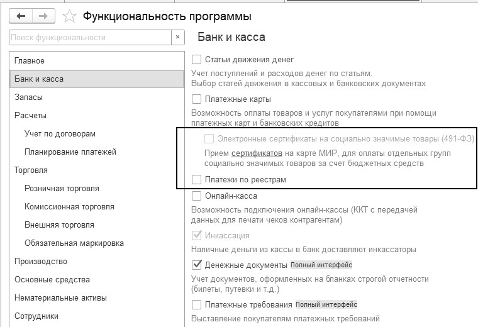
Task: Open the 'Сотрудники' section
Action: tap(97, 316)
